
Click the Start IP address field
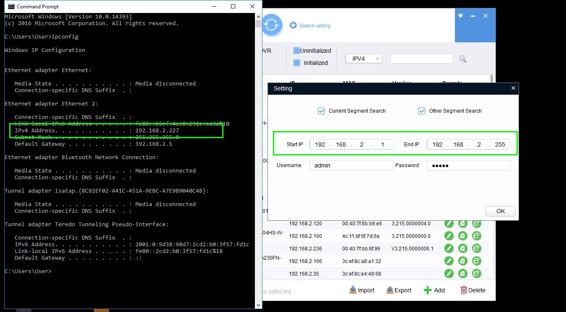pyautogui.click(x=351, y=144)
